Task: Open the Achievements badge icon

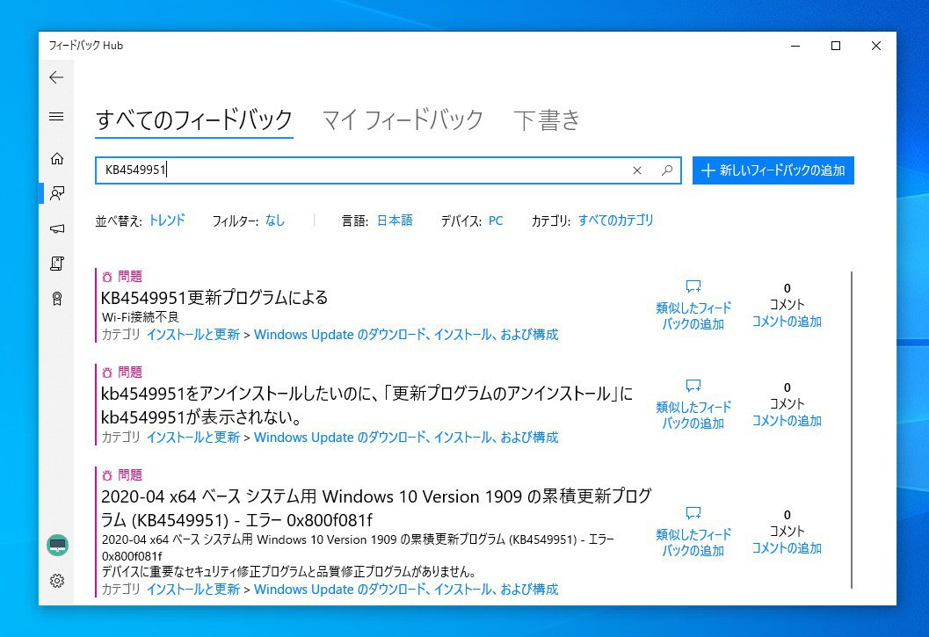Action: point(57,299)
